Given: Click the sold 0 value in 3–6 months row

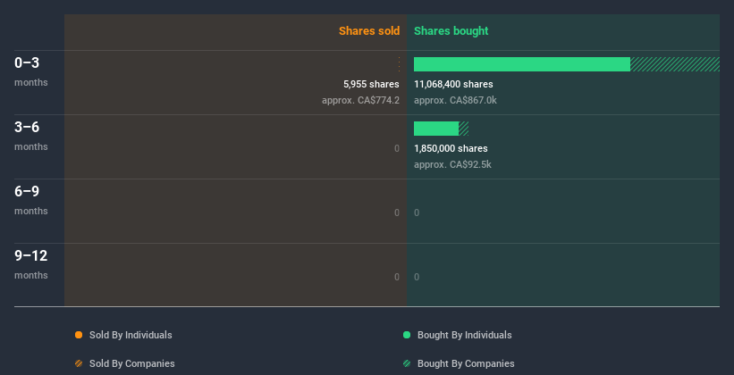Looking at the screenshot, I should (397, 149).
